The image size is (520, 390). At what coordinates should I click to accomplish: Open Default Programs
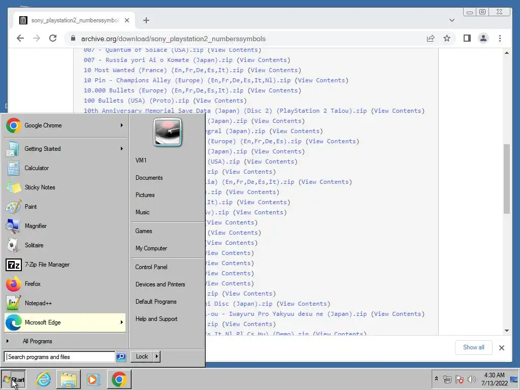[156, 302]
